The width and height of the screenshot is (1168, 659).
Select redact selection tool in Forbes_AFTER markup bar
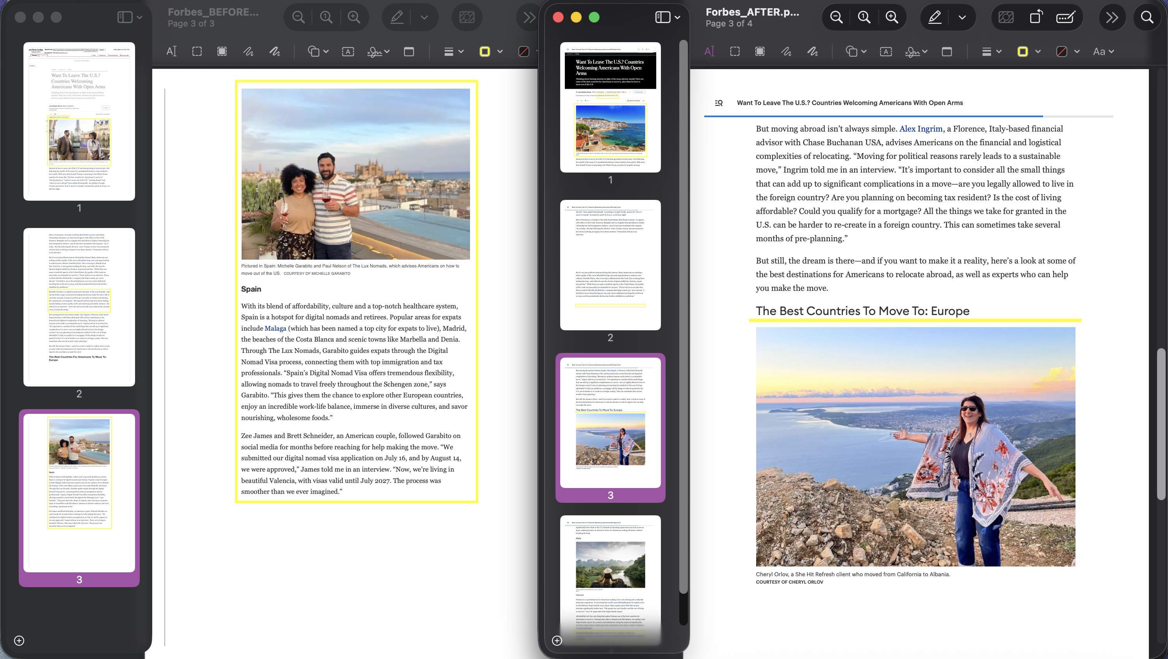(x=760, y=51)
